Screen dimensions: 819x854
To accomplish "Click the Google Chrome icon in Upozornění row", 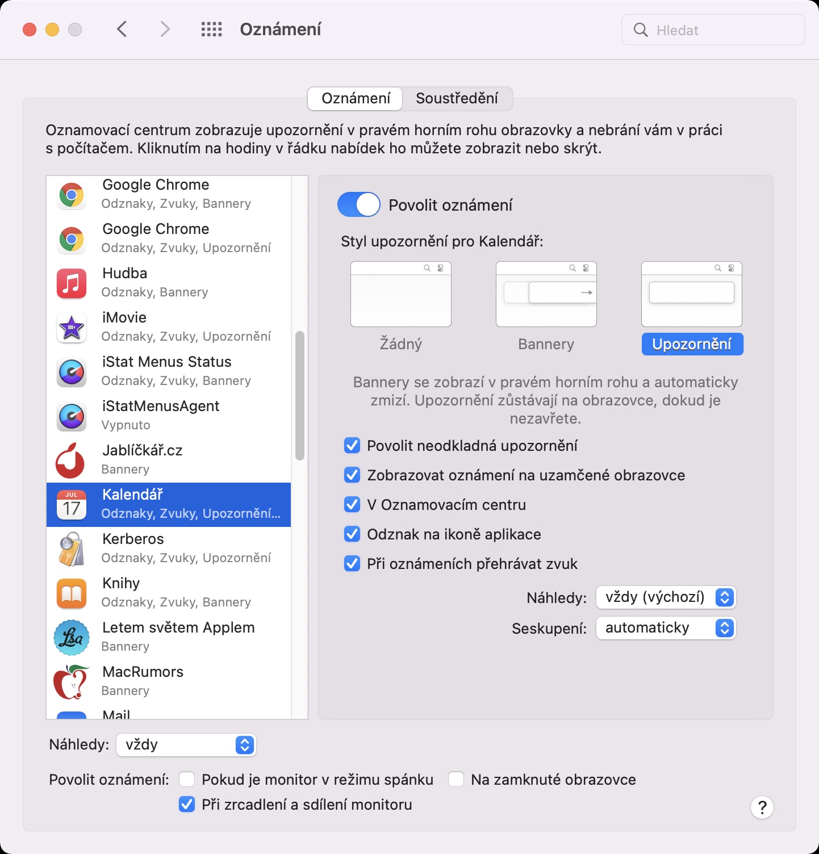I will click(72, 239).
